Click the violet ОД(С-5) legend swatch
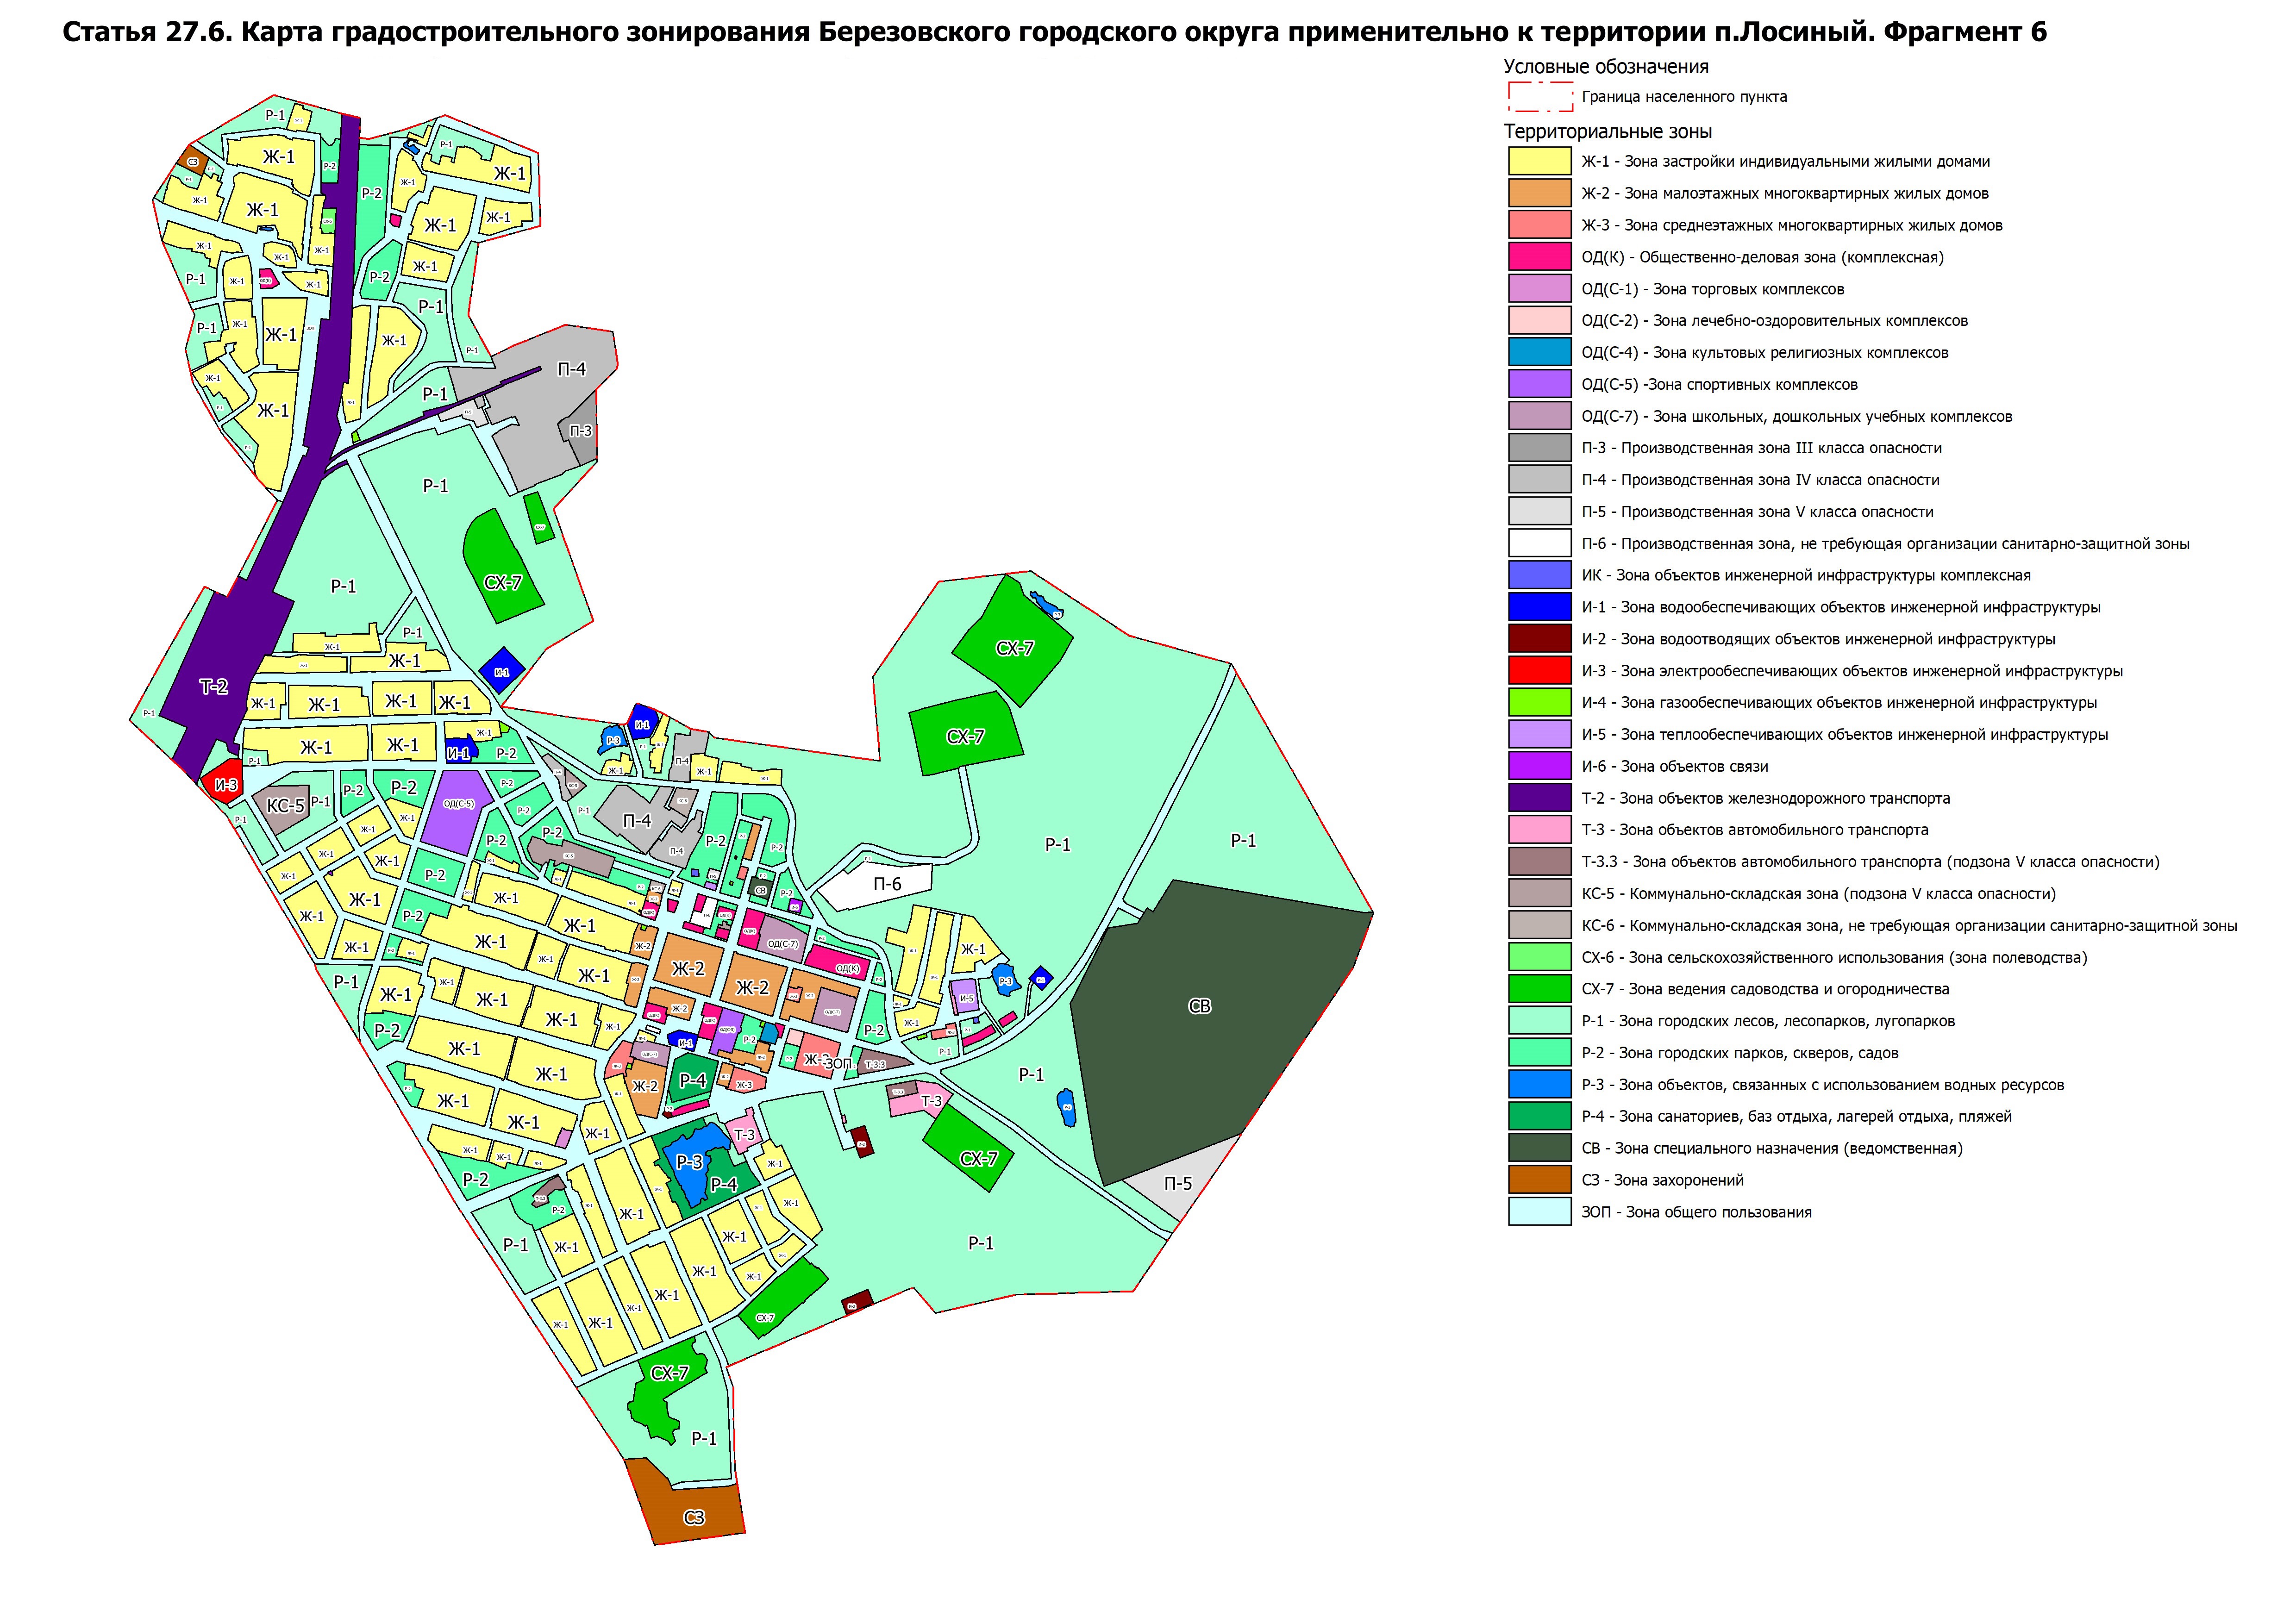 tap(1539, 384)
